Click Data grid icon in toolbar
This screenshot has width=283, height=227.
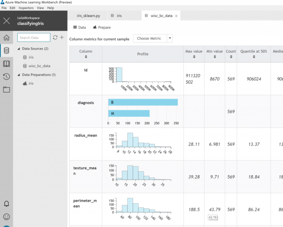(75, 27)
